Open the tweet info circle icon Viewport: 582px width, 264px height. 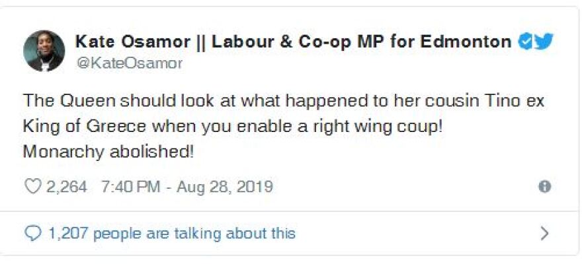(x=545, y=187)
